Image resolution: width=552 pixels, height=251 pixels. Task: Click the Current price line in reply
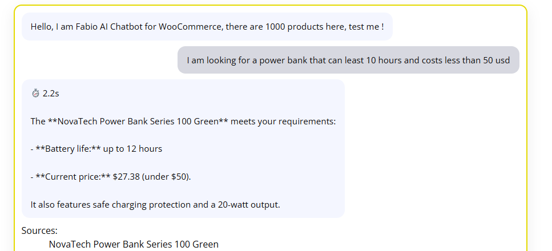tap(111, 177)
